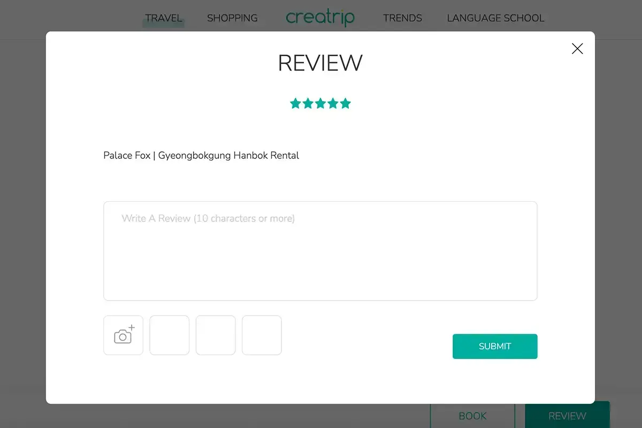
Task: Go to the TRENDS section
Action: 402,18
